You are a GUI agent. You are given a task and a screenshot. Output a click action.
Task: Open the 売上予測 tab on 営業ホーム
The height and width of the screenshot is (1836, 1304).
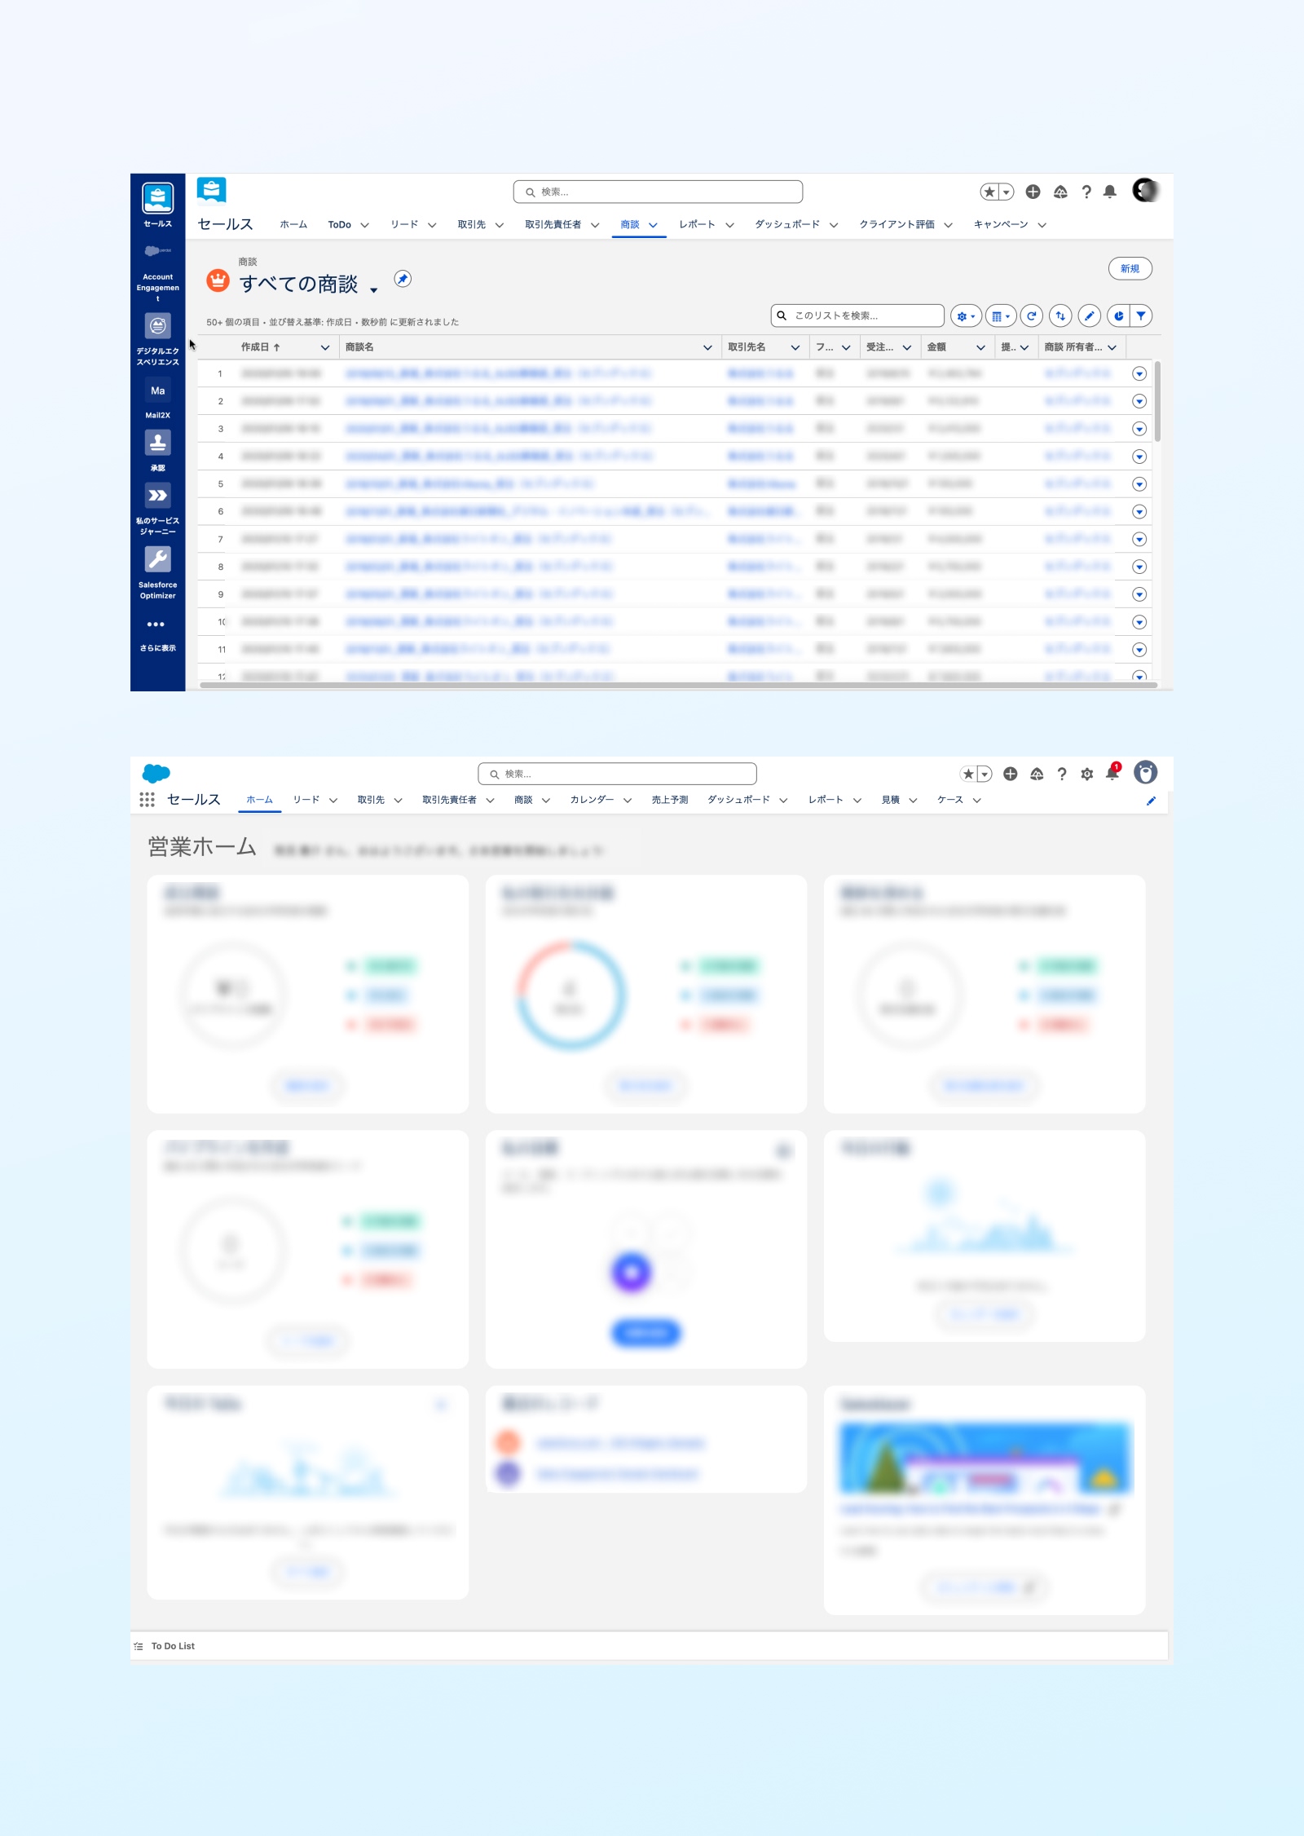tap(670, 800)
